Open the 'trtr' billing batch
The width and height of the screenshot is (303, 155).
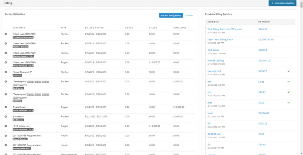(209, 82)
